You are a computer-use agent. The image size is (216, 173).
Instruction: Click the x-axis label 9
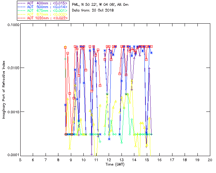pos(71,160)
